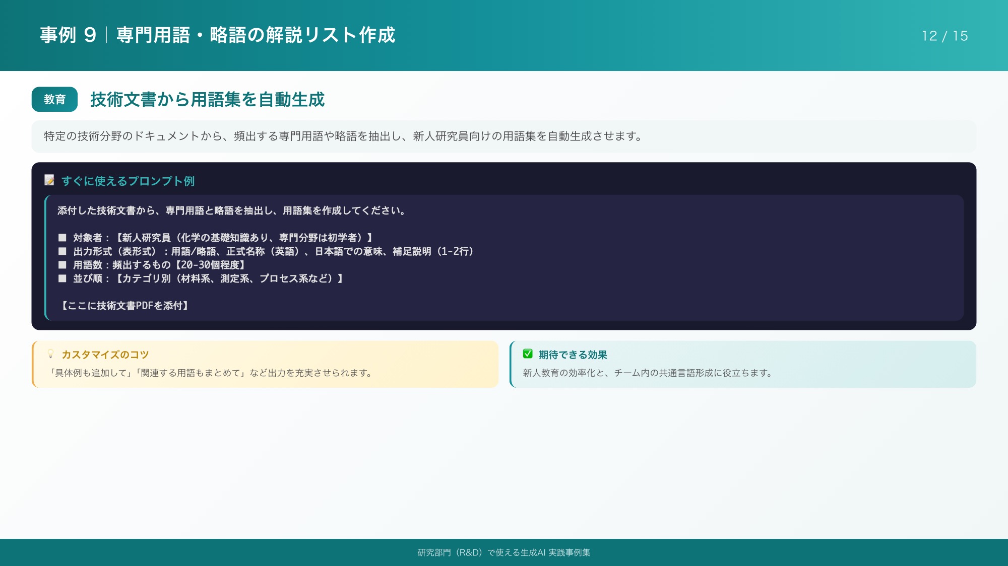Click the square bullet before 並び順
This screenshot has height=566, width=1008.
click(x=62, y=278)
